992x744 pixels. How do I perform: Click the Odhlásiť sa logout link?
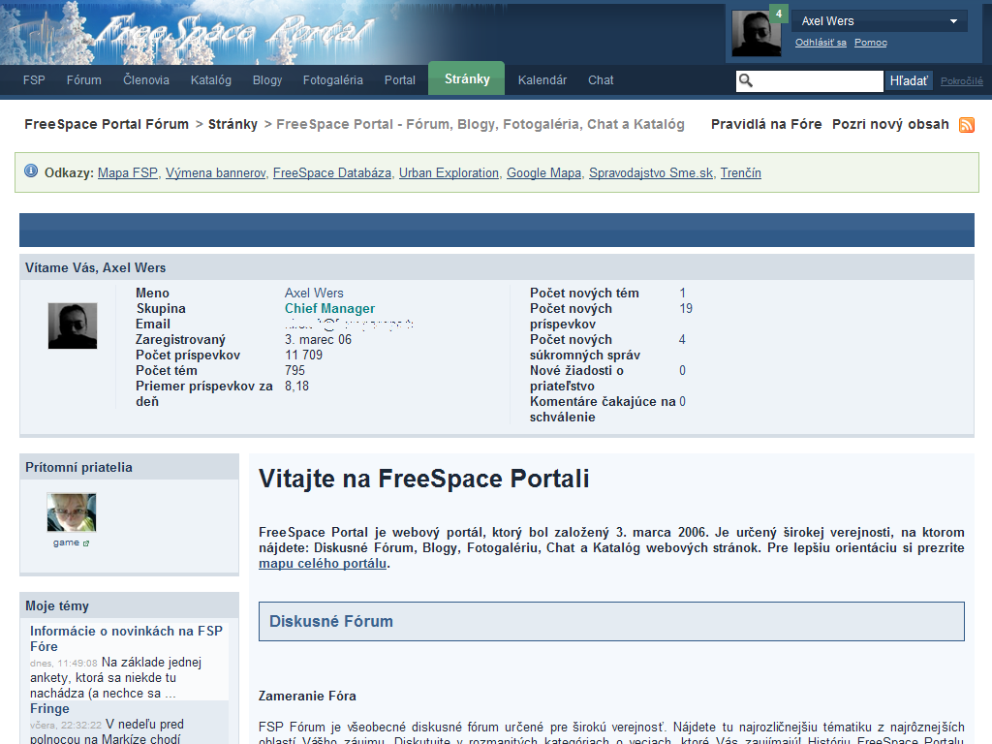point(821,43)
